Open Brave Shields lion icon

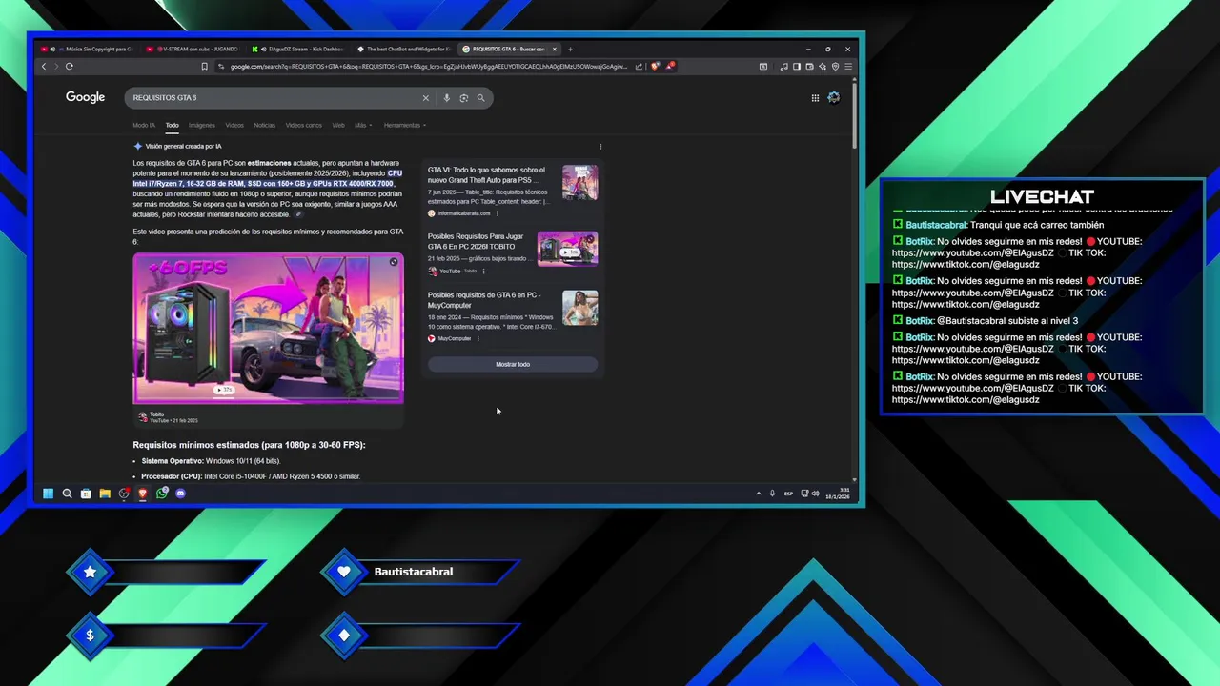[x=655, y=67]
